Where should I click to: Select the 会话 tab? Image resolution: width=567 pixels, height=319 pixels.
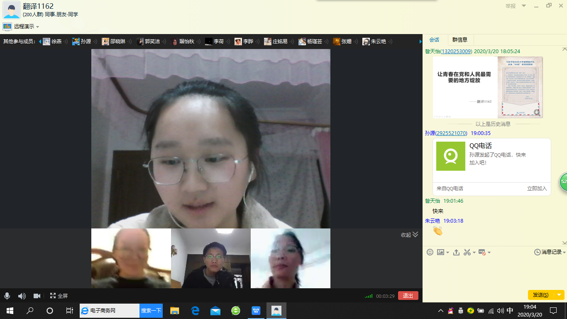point(434,40)
